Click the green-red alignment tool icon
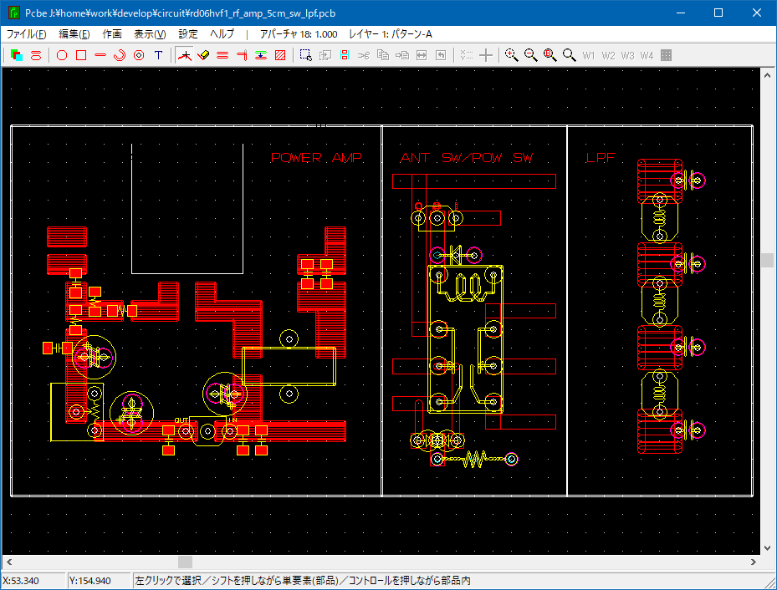 pos(261,55)
